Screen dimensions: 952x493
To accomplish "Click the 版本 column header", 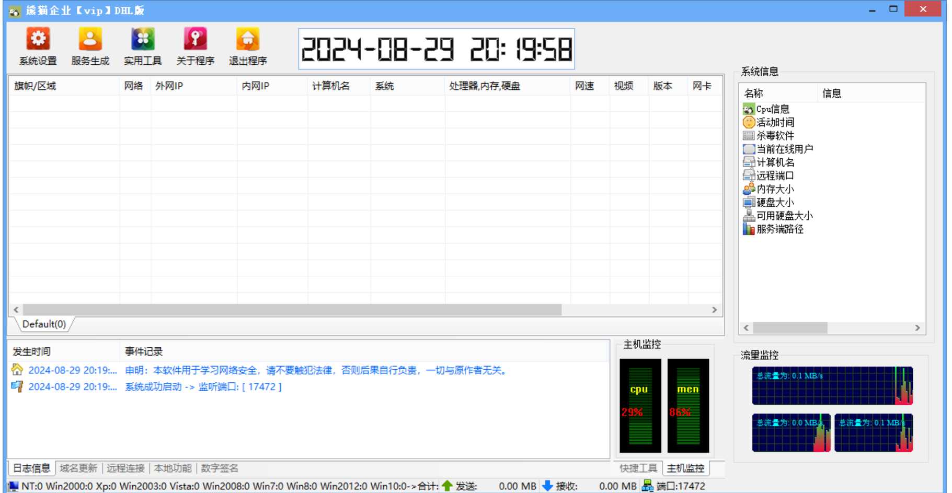I will (x=668, y=86).
